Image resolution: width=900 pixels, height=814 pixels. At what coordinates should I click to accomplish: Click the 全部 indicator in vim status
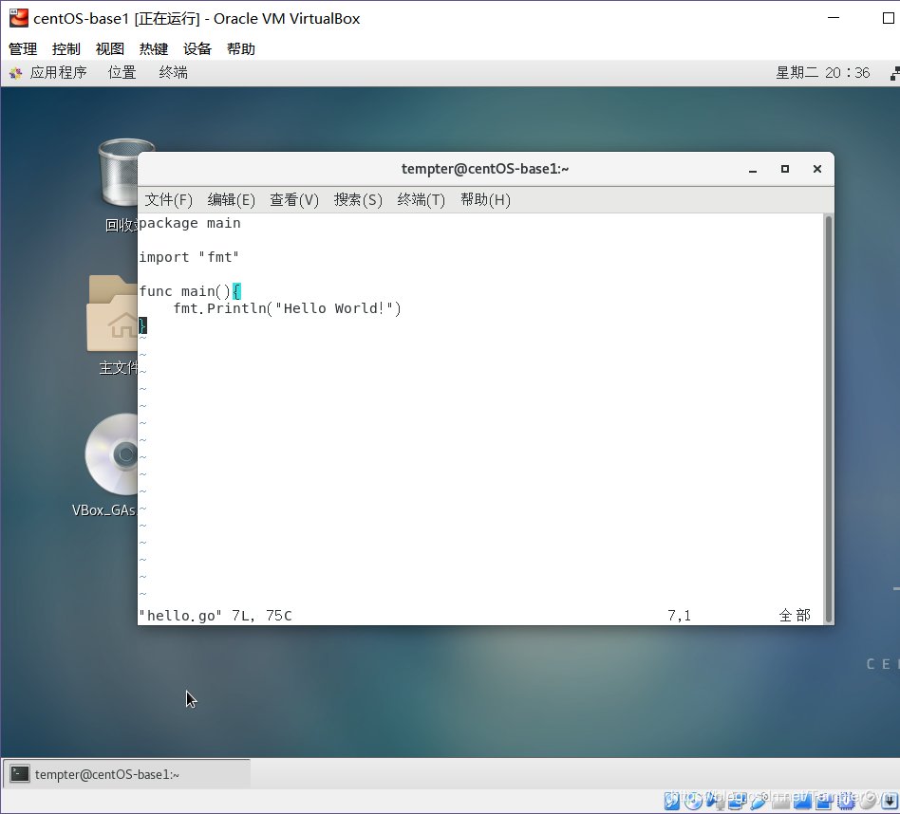[795, 616]
